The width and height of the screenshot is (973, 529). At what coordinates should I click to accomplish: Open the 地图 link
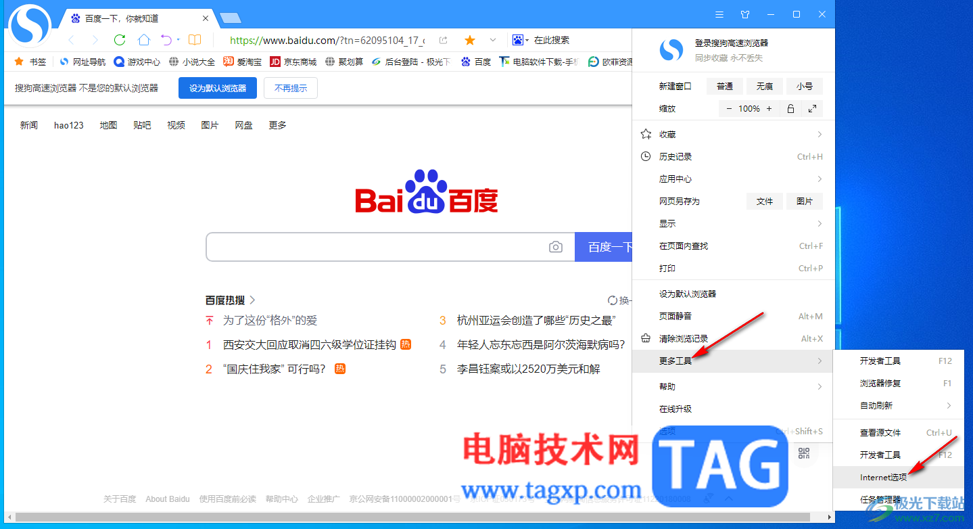click(108, 125)
